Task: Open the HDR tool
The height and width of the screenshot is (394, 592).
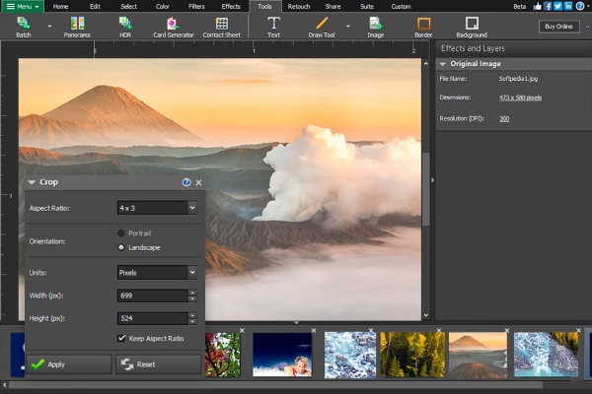Action: (x=127, y=26)
